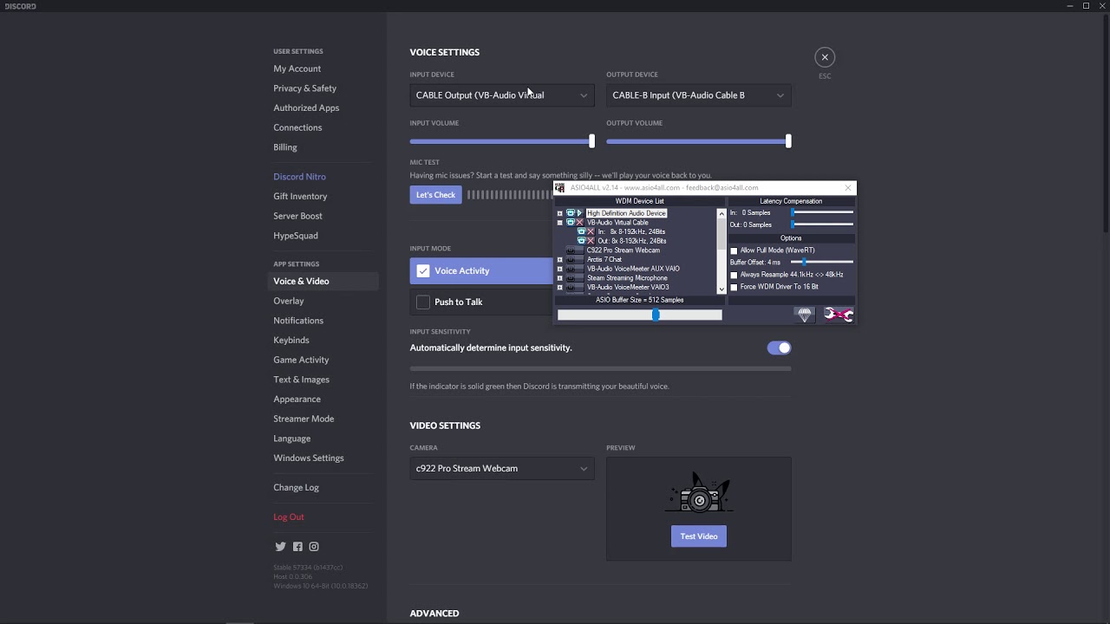Expand the High Definition Audio Device node

tap(560, 213)
